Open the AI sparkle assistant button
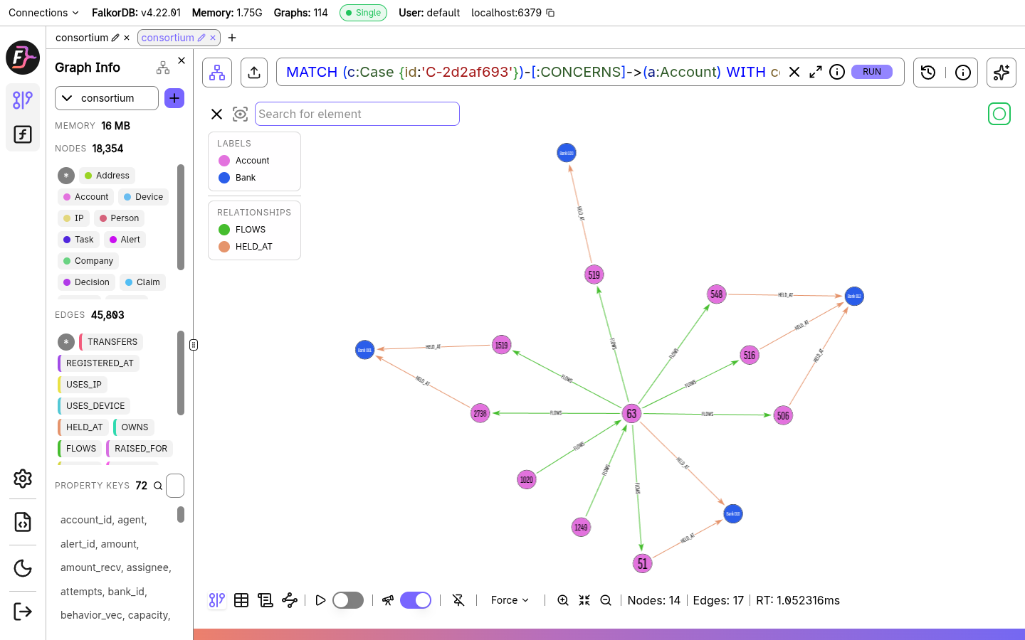The image size is (1025, 640). 1002,73
